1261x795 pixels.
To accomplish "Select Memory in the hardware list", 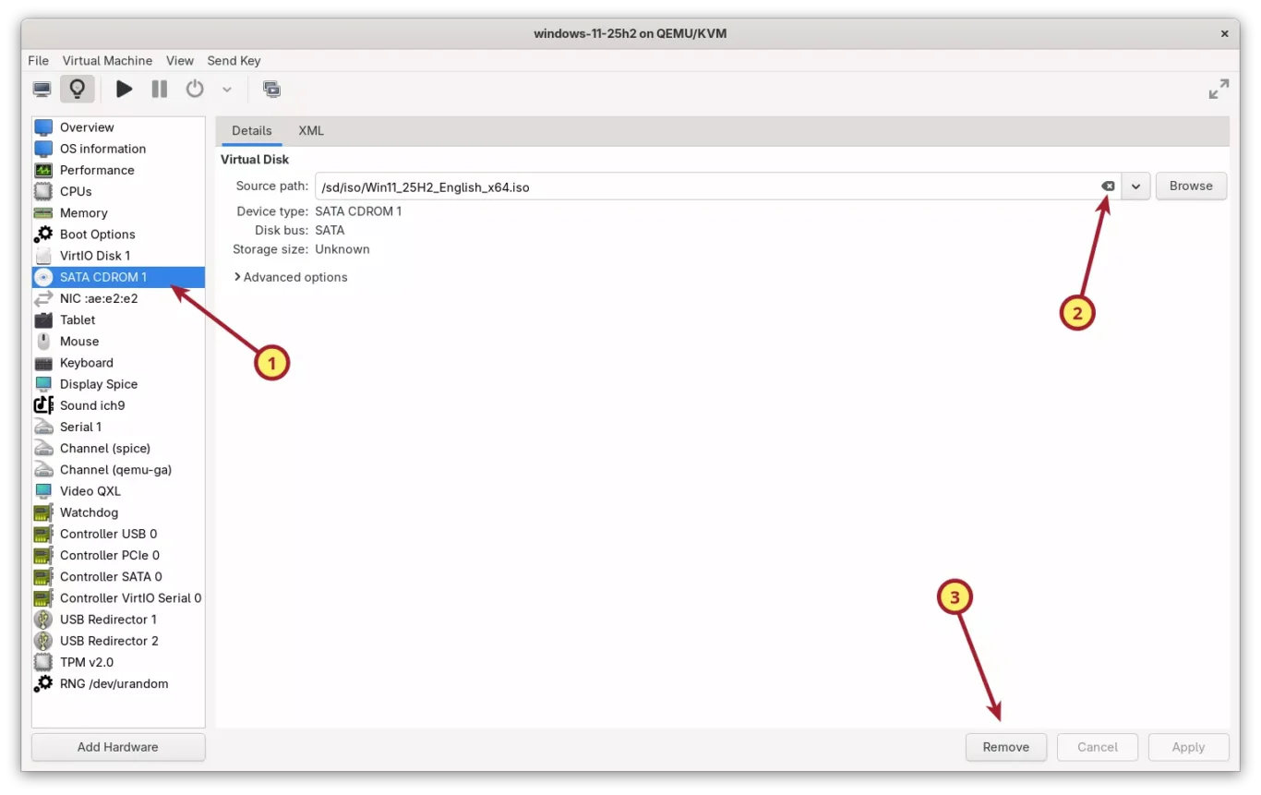I will 118,212.
